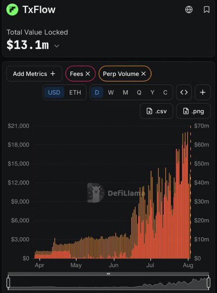Click the left range slider handle
217x293 pixels.
tap(8, 282)
